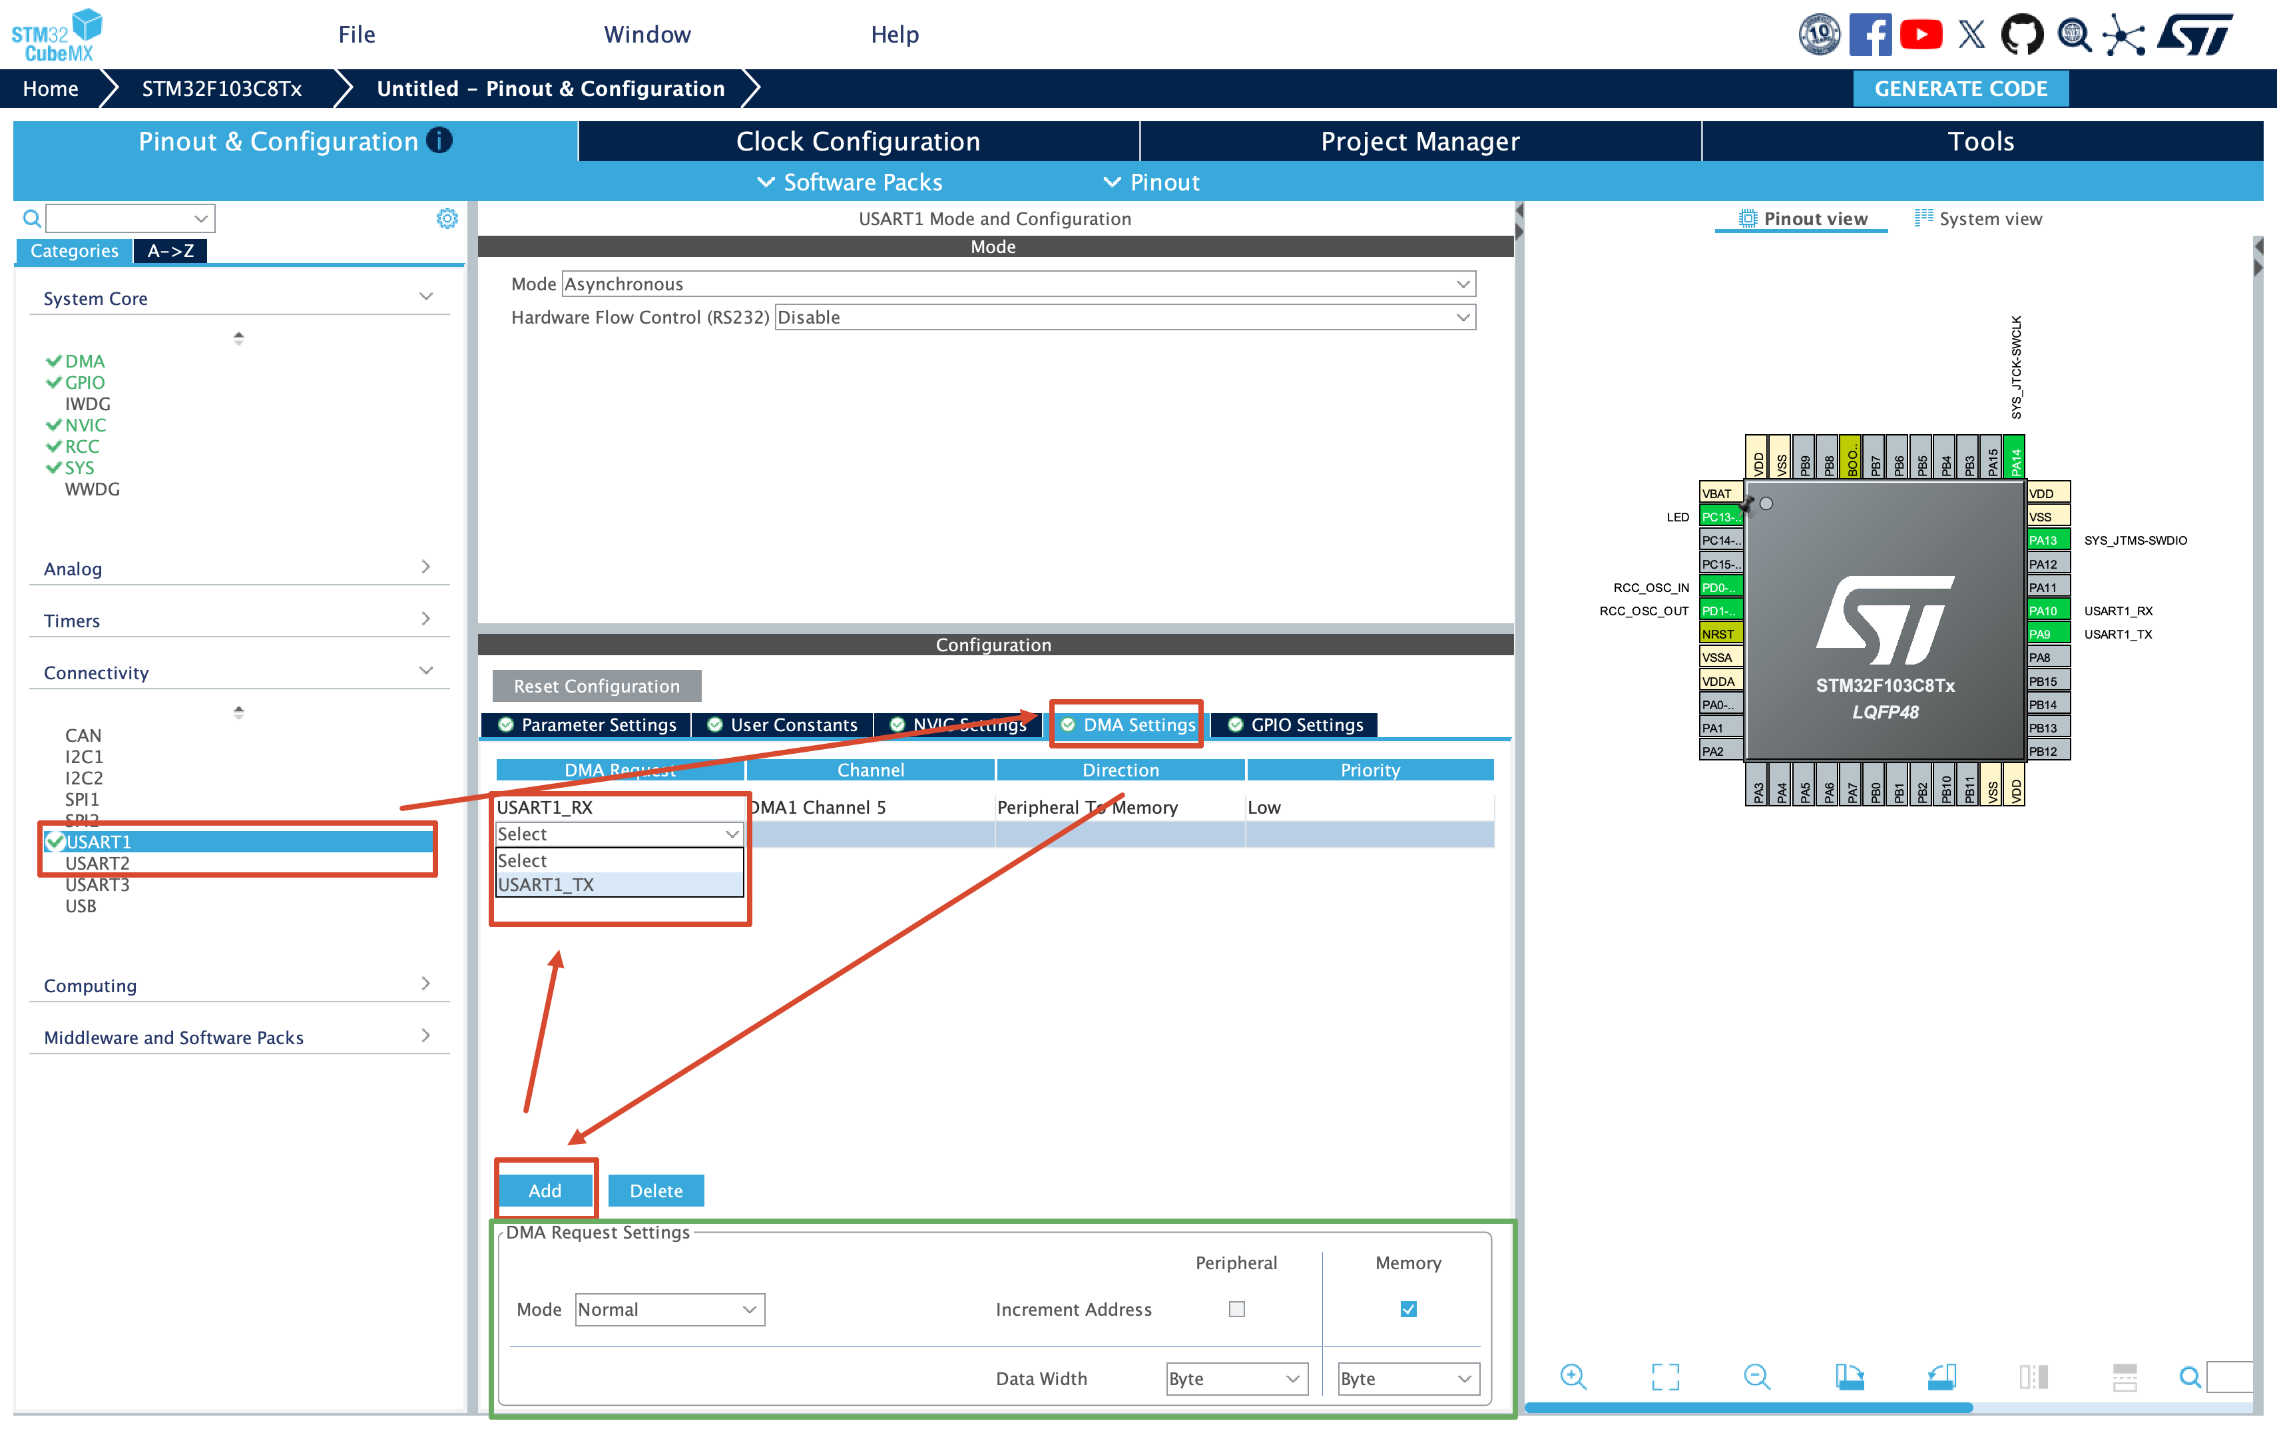Click the fit-to-screen icon under pinout view

pos(1666,1377)
